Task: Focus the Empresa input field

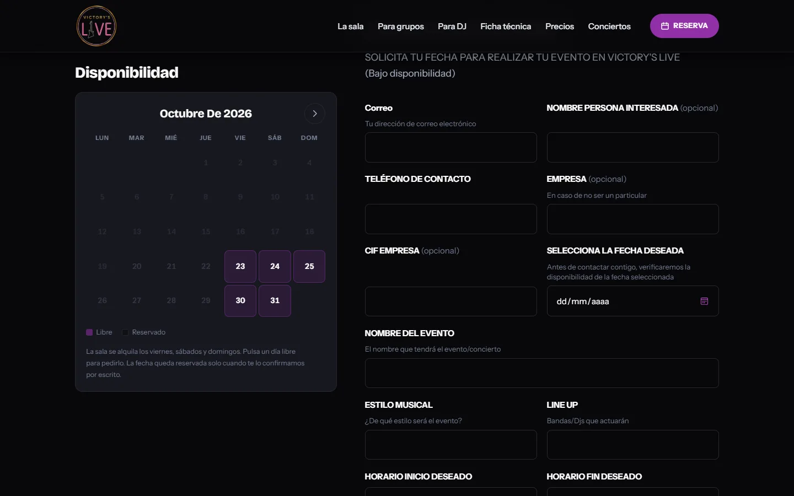Action: pyautogui.click(x=632, y=219)
